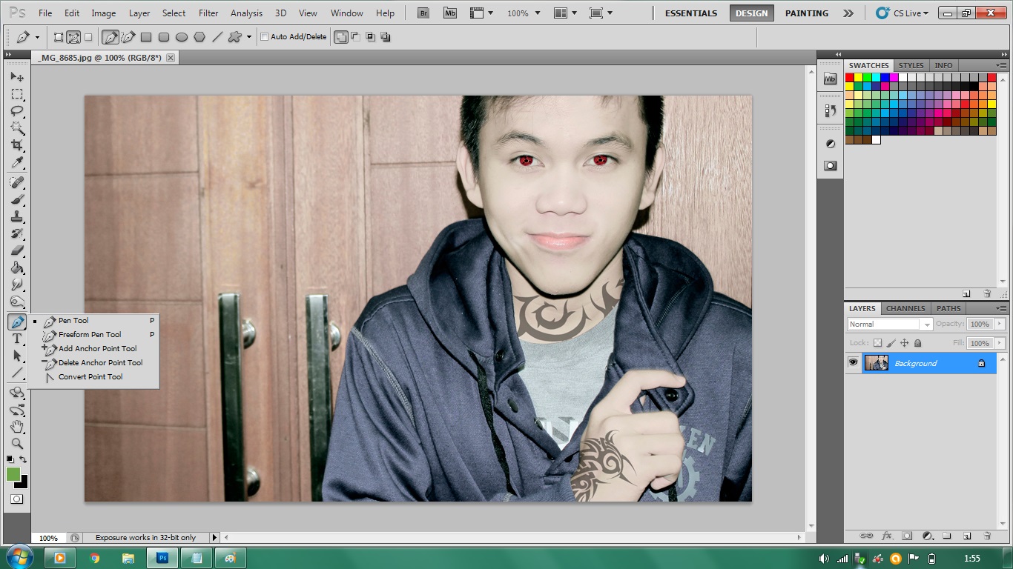Open the layer style fx menu
Screen dimensions: 1013x569
coord(887,535)
